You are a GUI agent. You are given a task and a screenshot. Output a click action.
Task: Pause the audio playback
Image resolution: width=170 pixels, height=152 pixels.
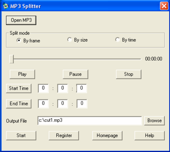[75, 74]
